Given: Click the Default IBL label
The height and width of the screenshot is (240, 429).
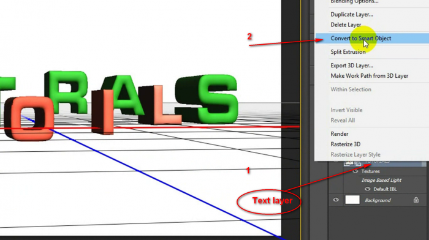Looking at the screenshot, I should 385,189.
